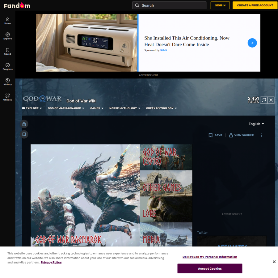Image resolution: width=278 pixels, height=278 pixels.
Task: Click the SIGN IN button
Action: 220,5
